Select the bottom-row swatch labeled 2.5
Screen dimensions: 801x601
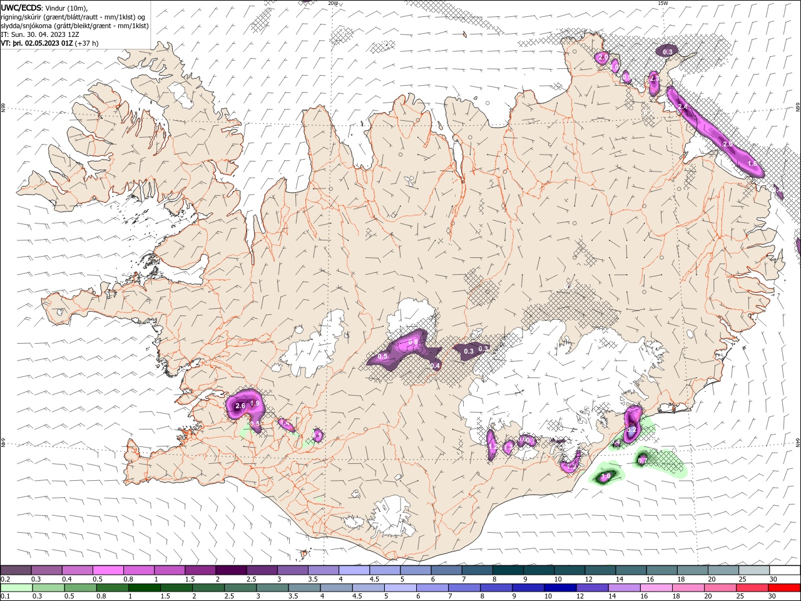tap(241, 588)
